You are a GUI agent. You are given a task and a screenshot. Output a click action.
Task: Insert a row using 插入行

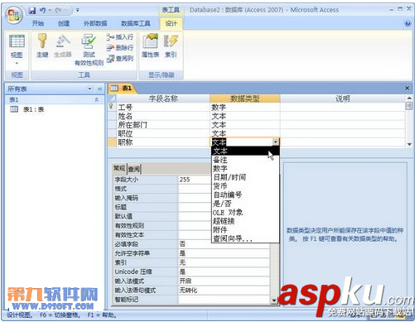(120, 36)
